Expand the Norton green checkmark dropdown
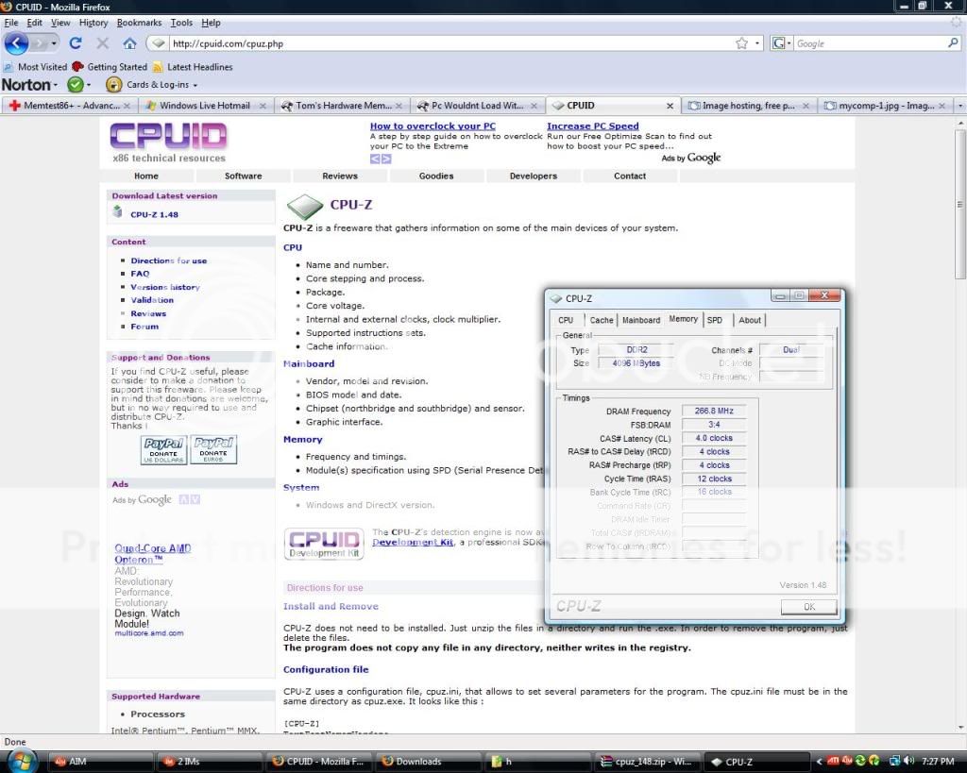Image resolution: width=967 pixels, height=773 pixels. click(x=89, y=85)
